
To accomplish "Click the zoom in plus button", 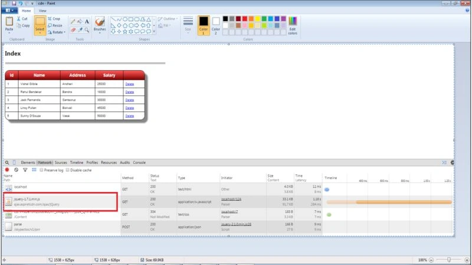I will point(467,260).
